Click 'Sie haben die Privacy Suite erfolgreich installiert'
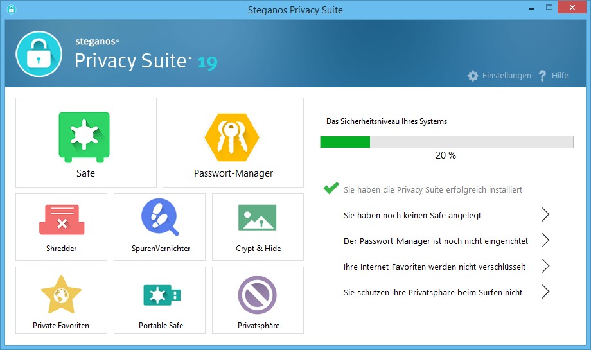This screenshot has width=591, height=350. click(x=433, y=190)
